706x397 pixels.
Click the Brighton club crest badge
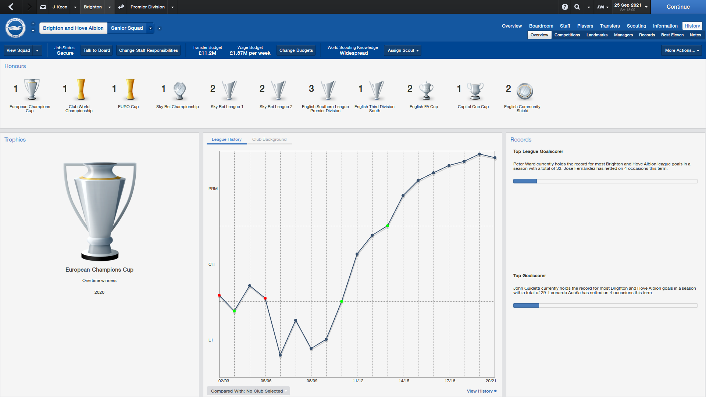point(15,28)
